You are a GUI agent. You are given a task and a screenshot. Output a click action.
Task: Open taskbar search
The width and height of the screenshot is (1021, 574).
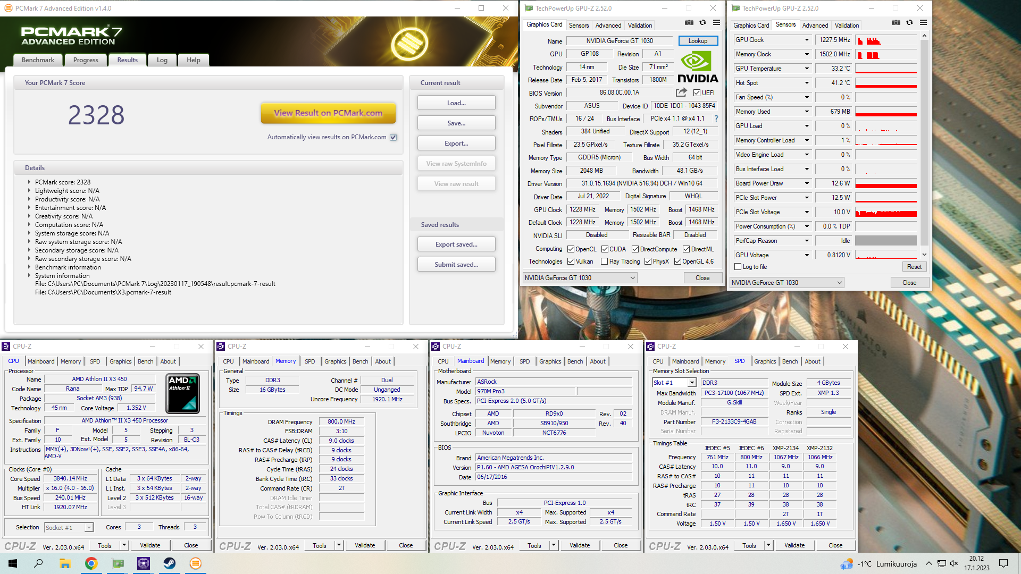(x=38, y=563)
